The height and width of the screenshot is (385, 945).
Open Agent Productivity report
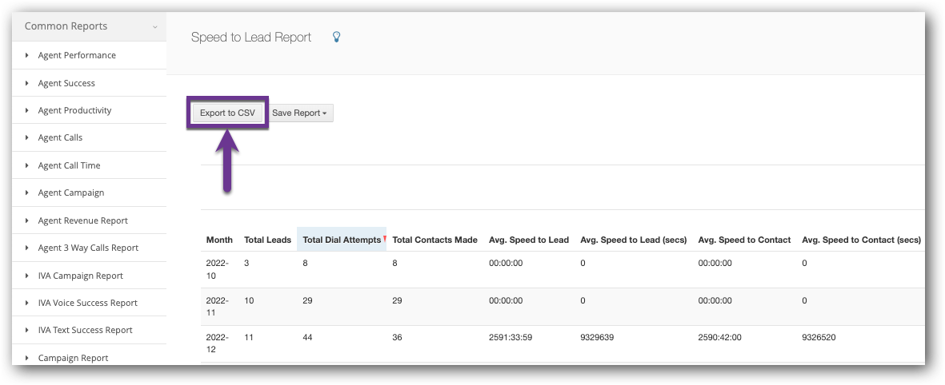(x=74, y=110)
